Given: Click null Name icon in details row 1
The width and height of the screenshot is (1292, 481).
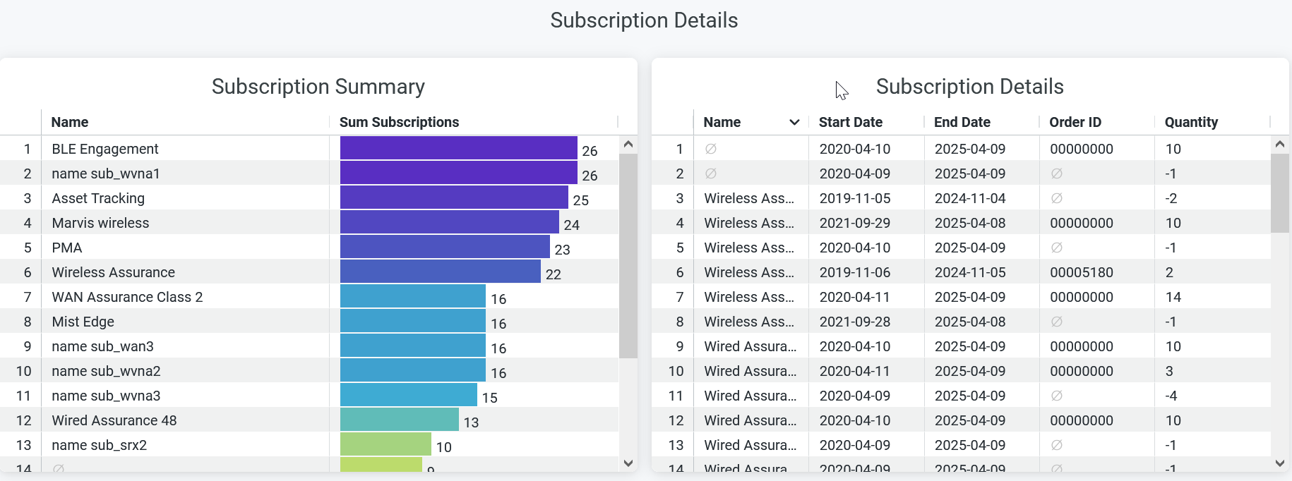Looking at the screenshot, I should (711, 149).
